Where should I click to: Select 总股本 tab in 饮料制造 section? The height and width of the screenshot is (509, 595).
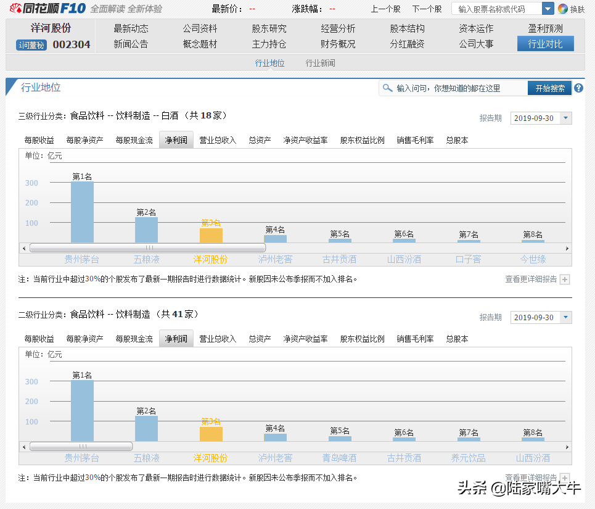tap(457, 339)
